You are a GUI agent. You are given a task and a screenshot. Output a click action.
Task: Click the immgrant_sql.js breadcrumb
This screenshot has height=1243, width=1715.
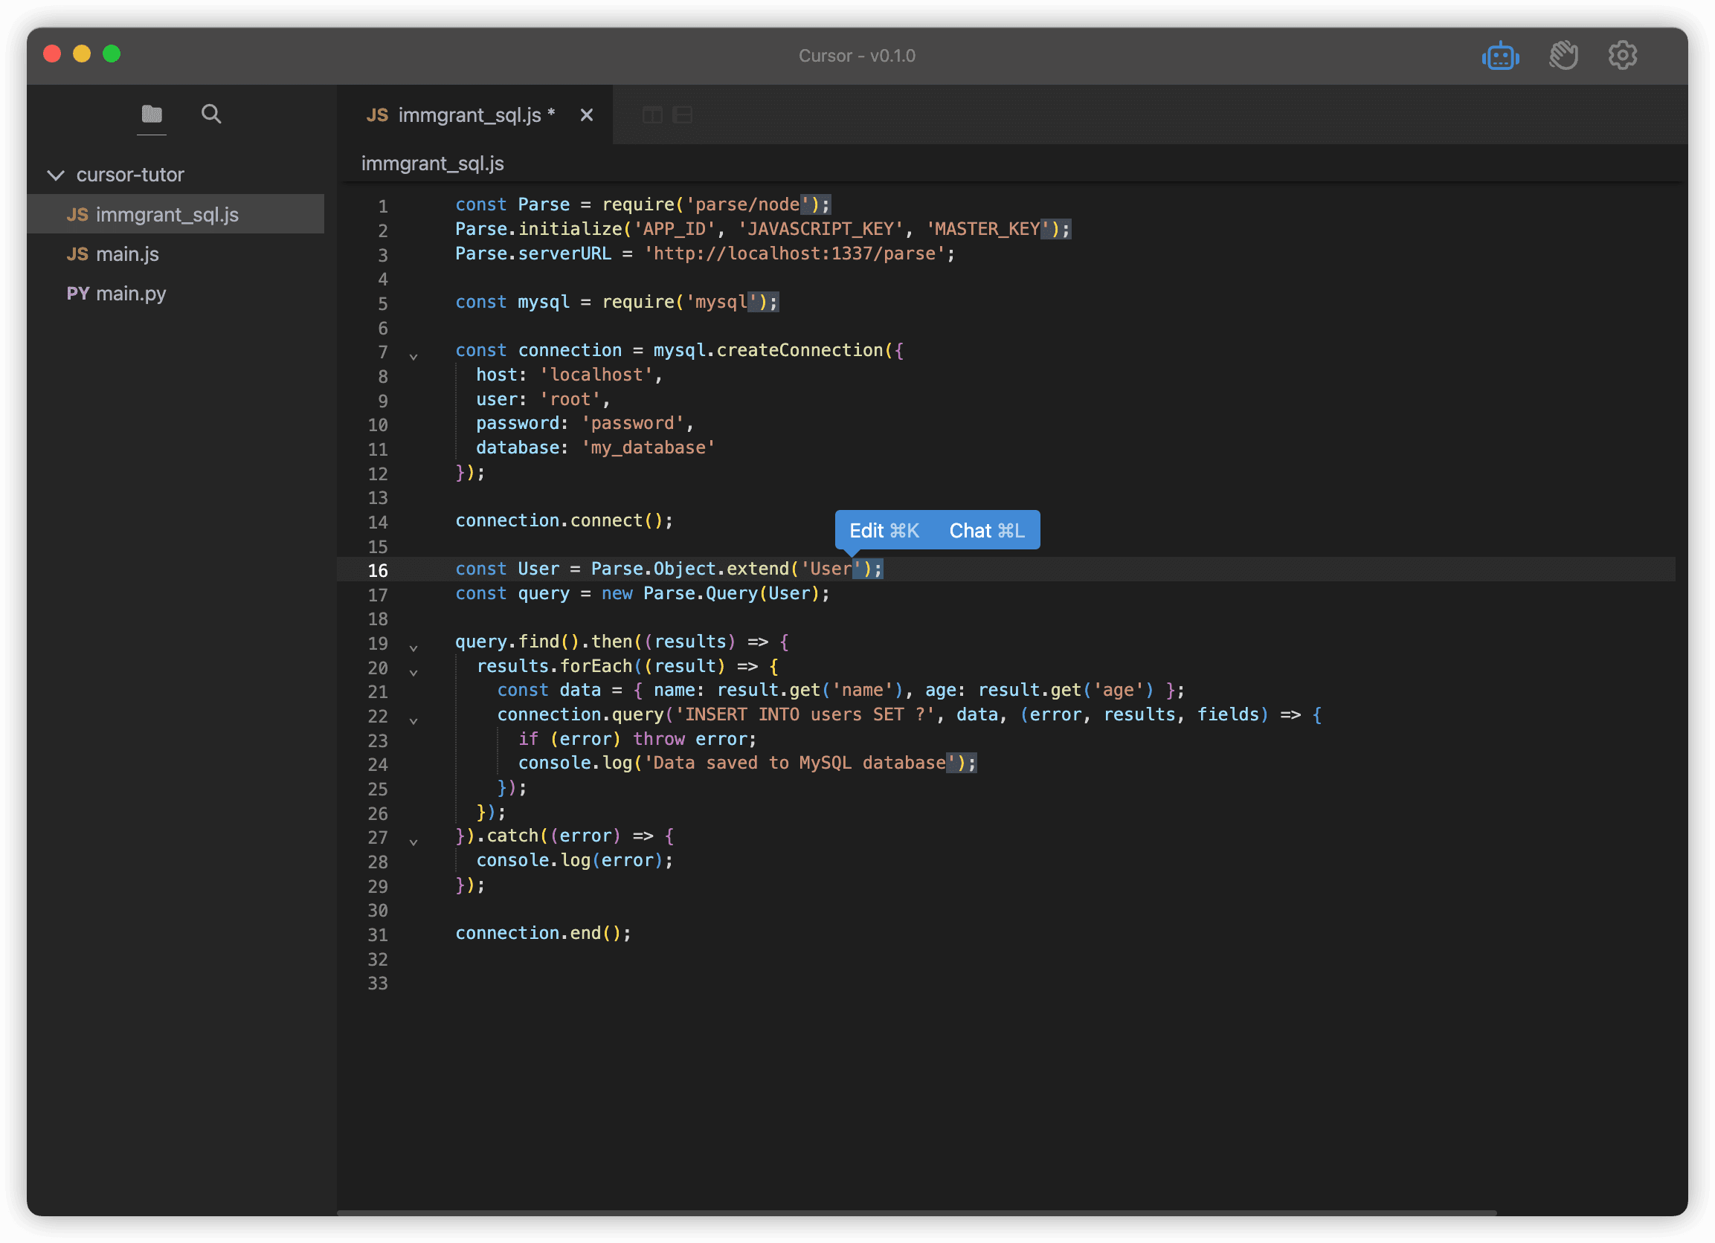(433, 164)
